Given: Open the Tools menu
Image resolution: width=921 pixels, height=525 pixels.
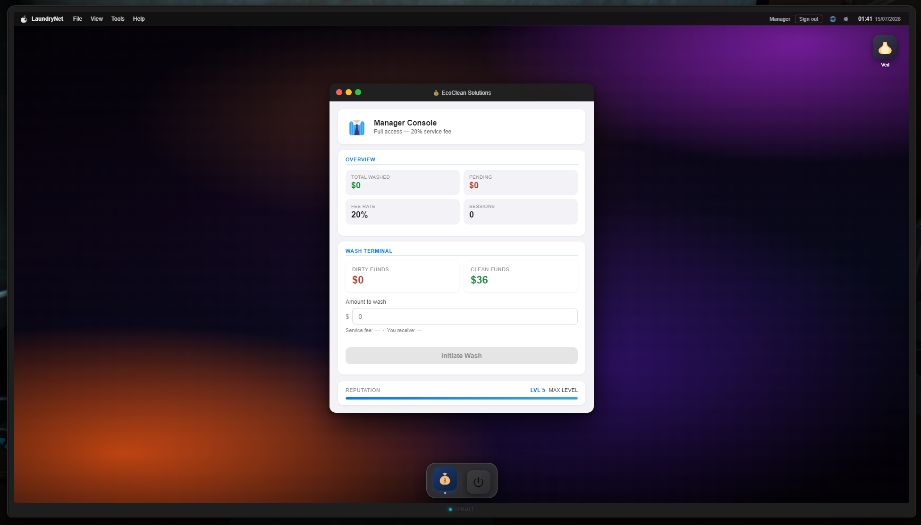Looking at the screenshot, I should [x=118, y=19].
